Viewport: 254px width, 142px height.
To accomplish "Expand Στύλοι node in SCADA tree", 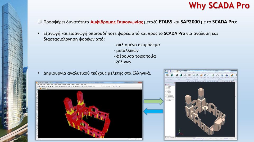I will (x=166, y=92).
